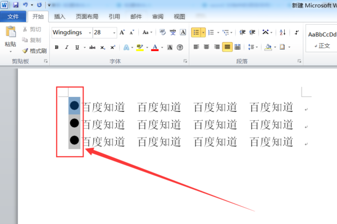Click the font size 28 field
Screen dimensions: 337x224
point(103,32)
